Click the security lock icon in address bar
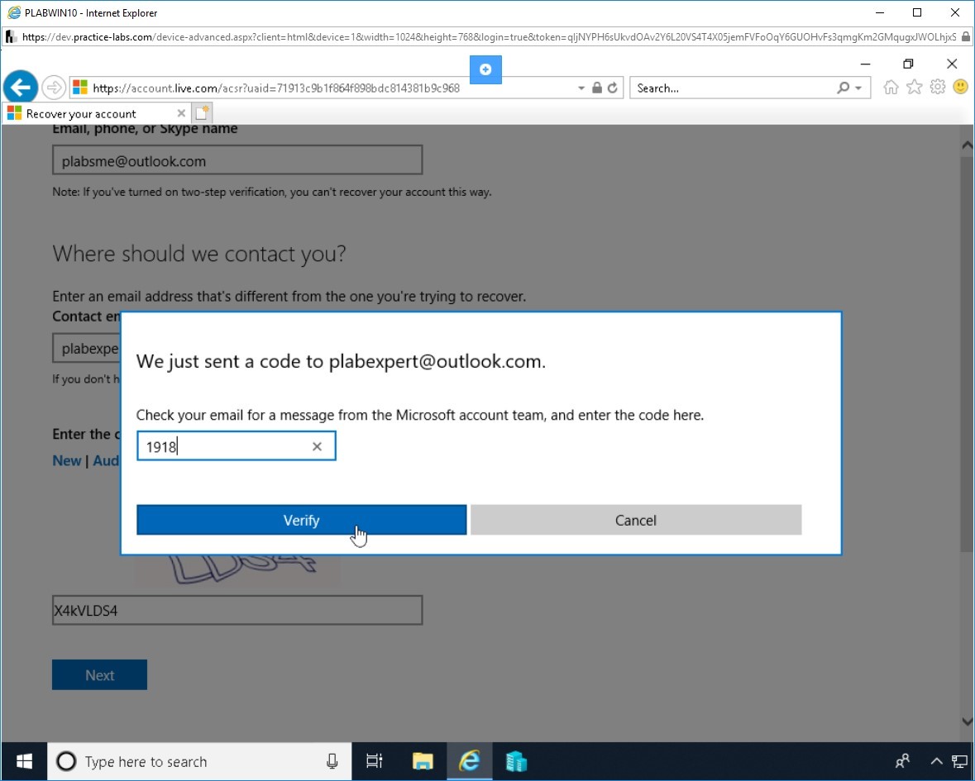Viewport: 975px width, 781px height. [597, 88]
